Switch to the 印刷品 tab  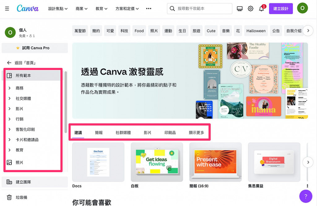(170, 133)
